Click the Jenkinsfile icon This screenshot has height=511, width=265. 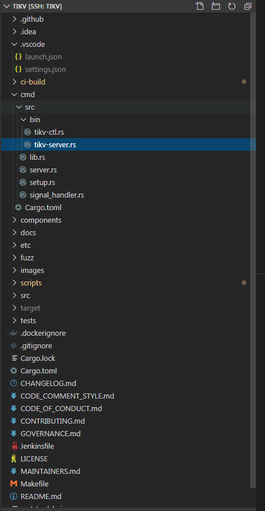click(x=14, y=446)
